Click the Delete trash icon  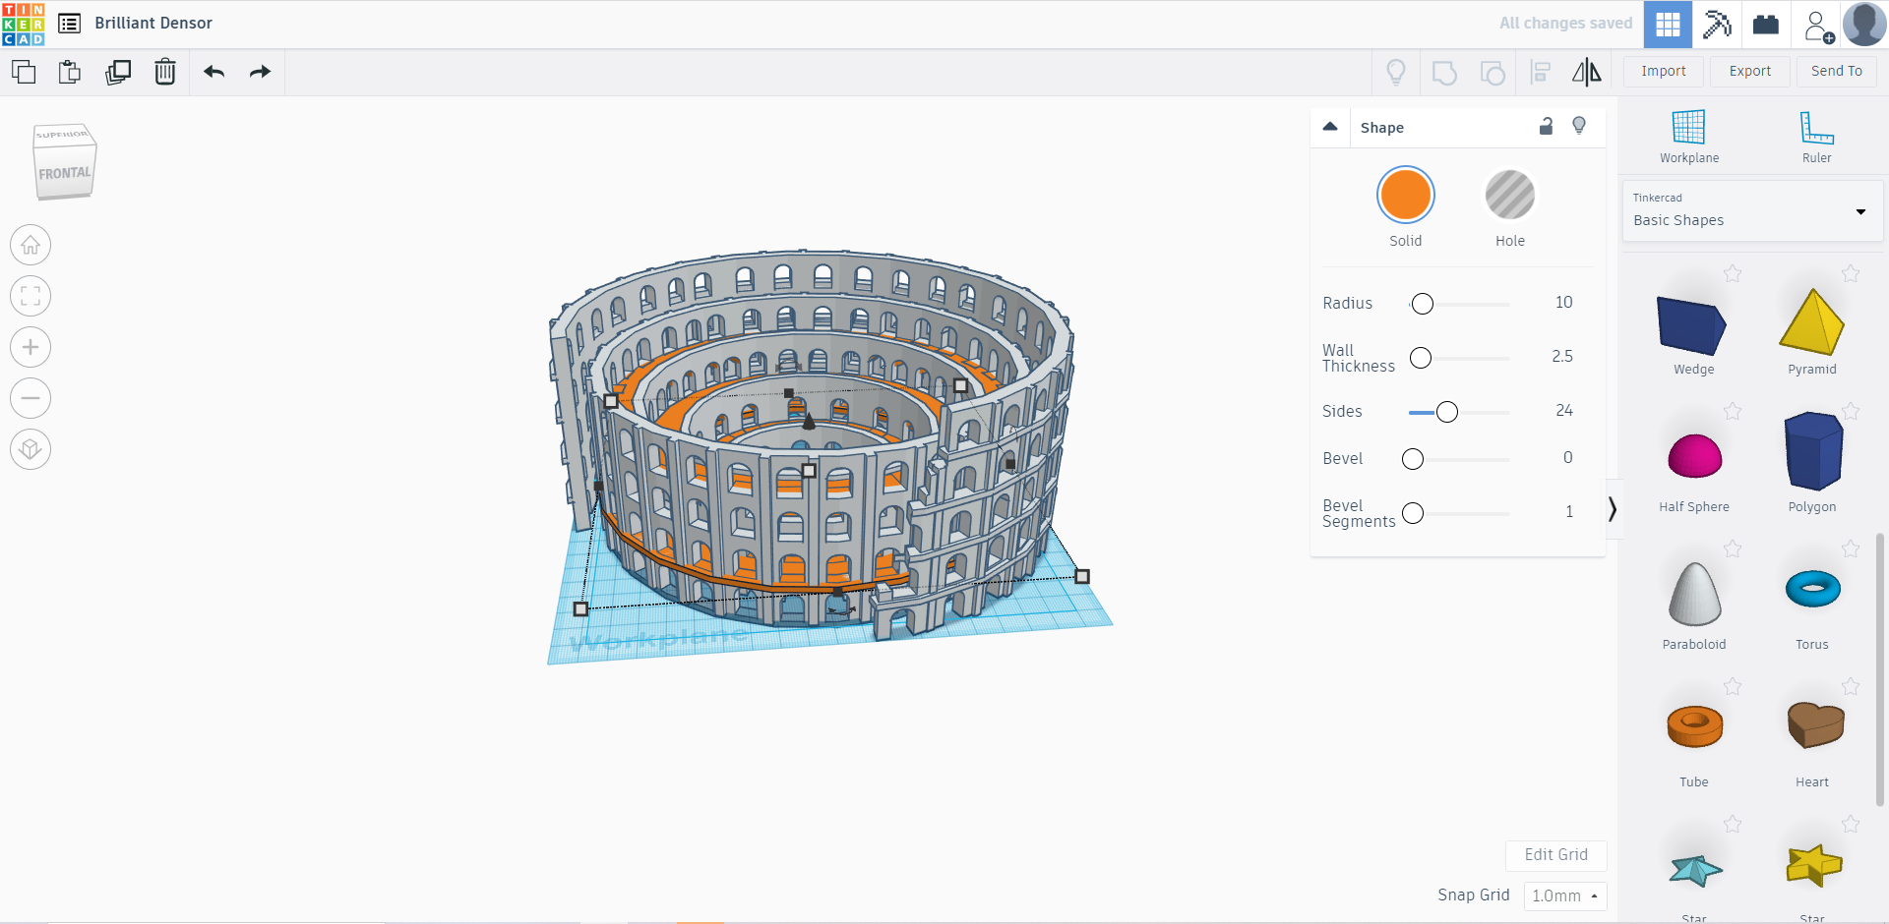coord(165,72)
